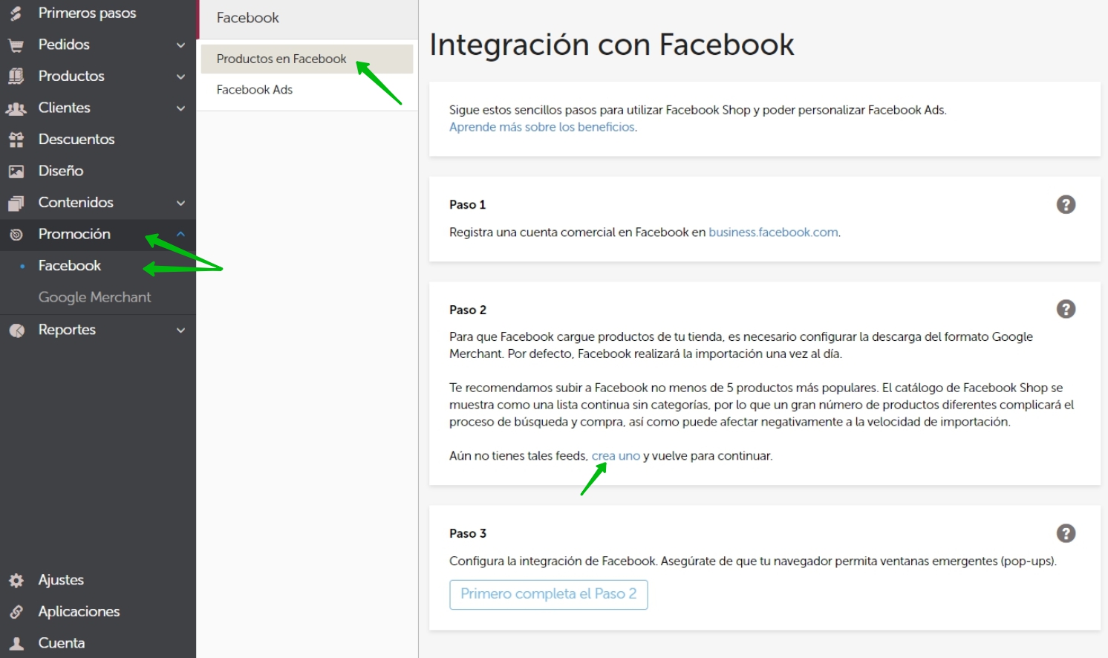The height and width of the screenshot is (658, 1108).
Task: Open the help icon for Paso 1
Action: pos(1066,205)
